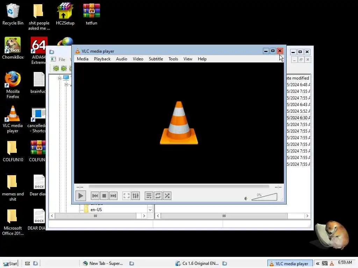
Task: Sort by the Date modified column
Action: point(298,78)
